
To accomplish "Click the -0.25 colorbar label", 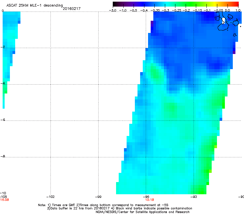I will click(177, 11).
